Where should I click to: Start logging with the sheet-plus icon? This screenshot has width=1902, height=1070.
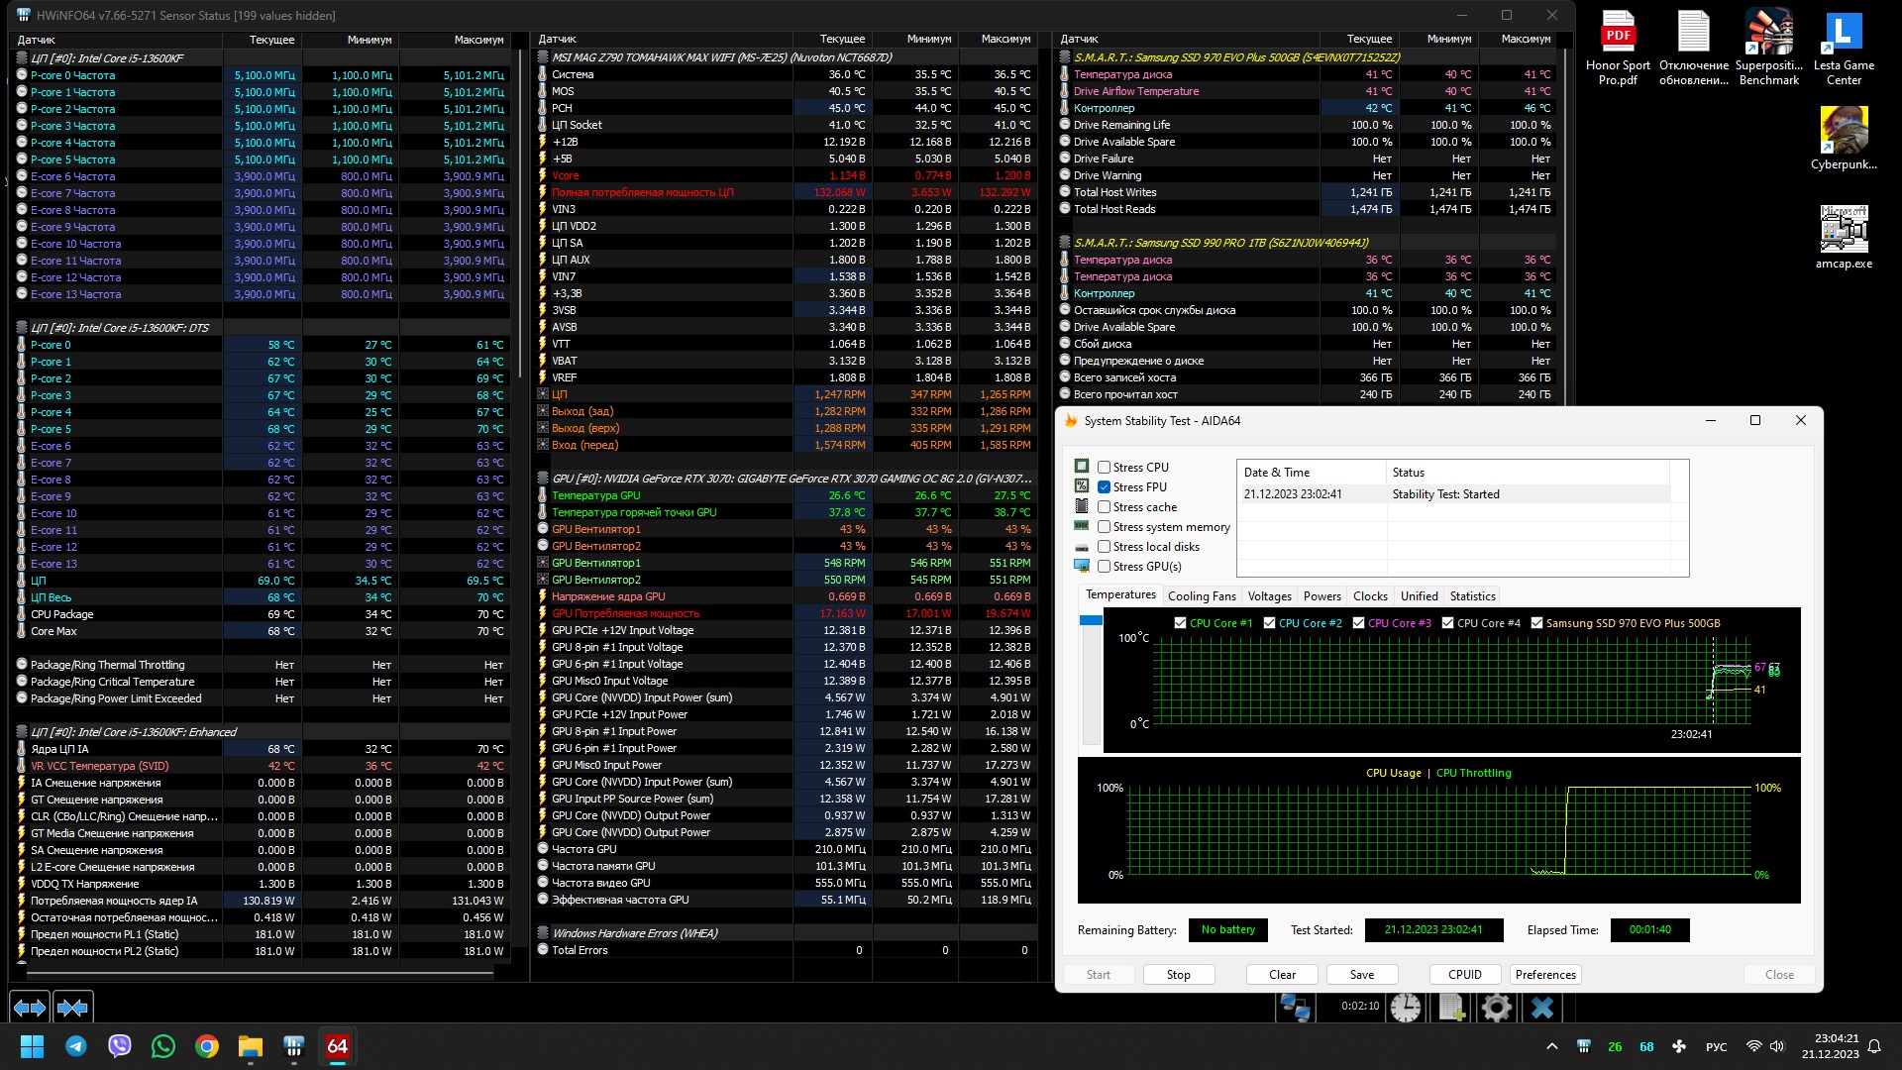click(x=1451, y=1008)
